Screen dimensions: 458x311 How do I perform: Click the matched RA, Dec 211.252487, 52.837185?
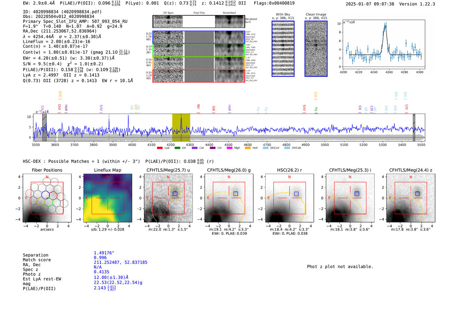coord(121,262)
